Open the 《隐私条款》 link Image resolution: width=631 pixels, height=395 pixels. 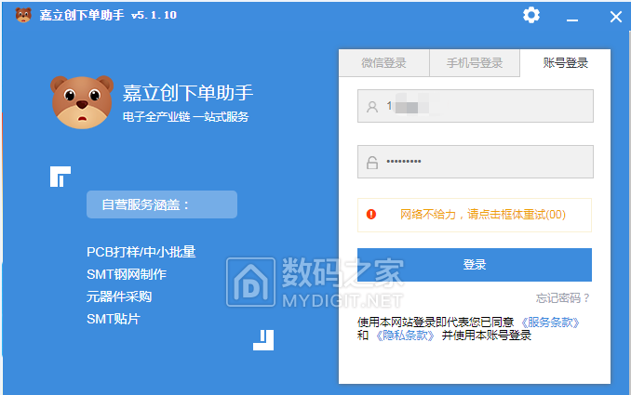tap(405, 336)
